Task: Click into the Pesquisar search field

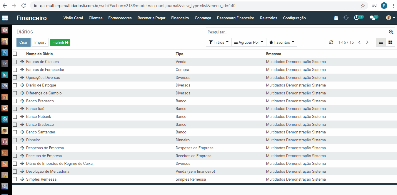Action: click(x=296, y=32)
